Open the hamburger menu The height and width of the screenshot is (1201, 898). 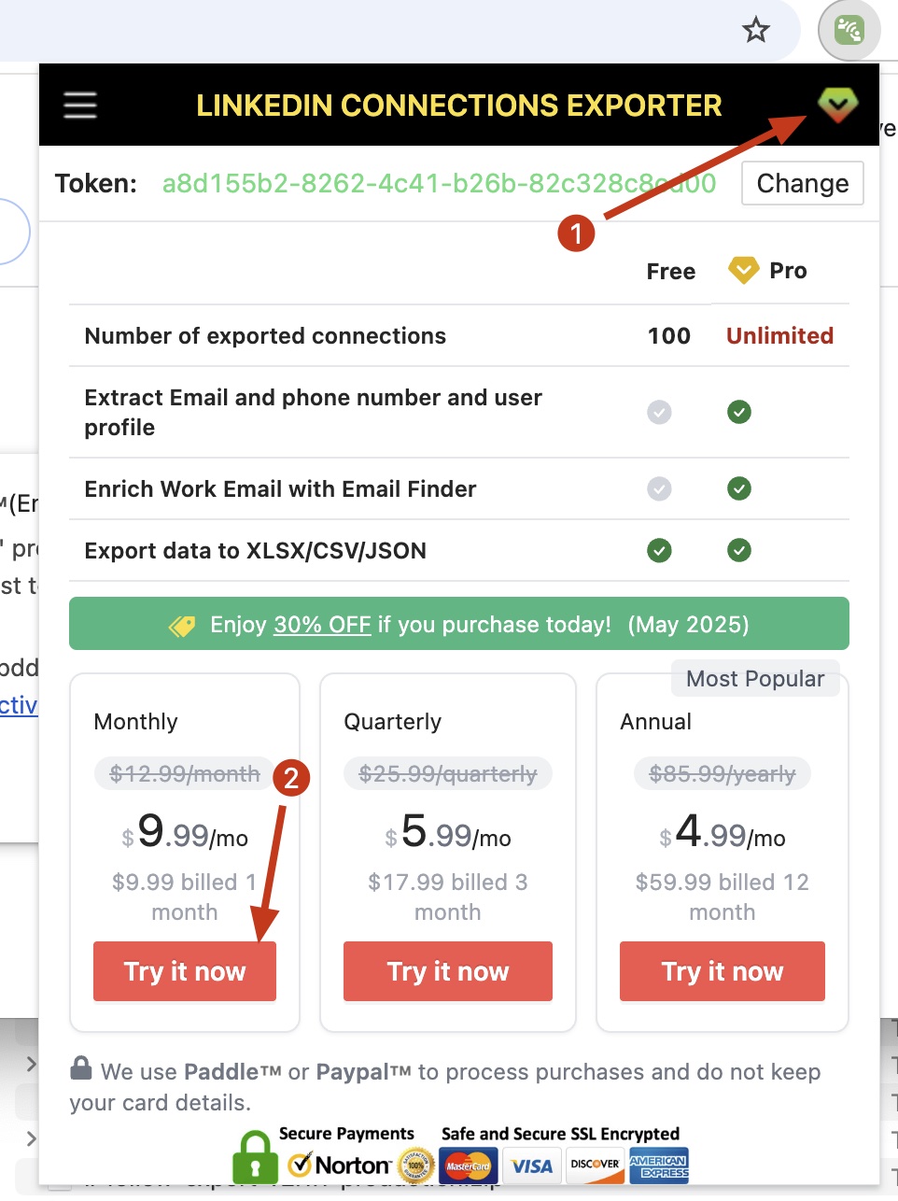pyautogui.click(x=79, y=105)
